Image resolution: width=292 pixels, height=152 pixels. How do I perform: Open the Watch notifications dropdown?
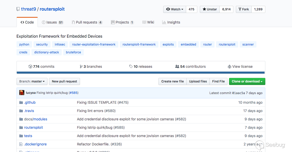point(175,9)
